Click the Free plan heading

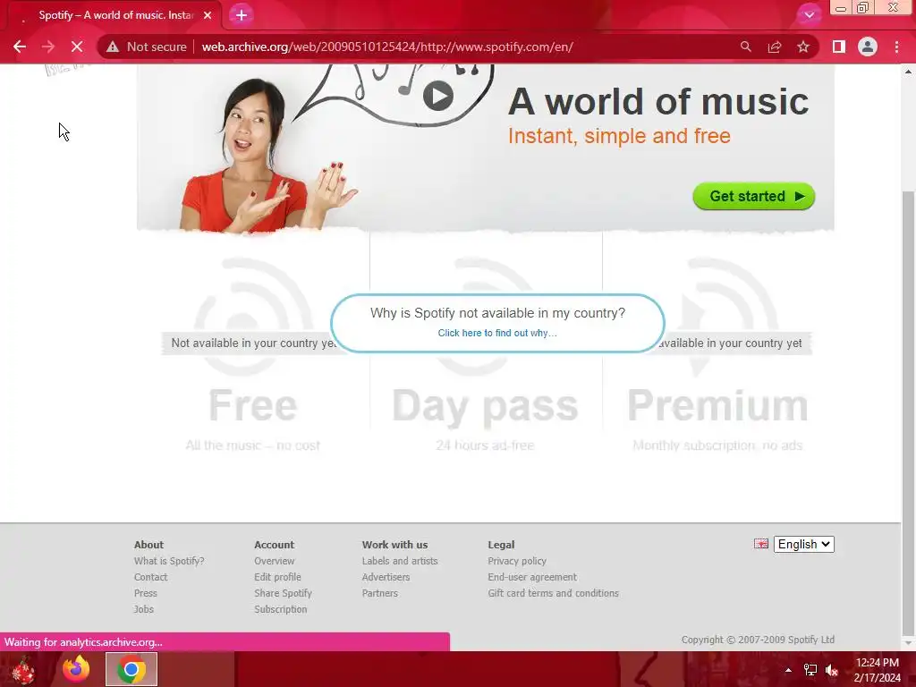(253, 405)
